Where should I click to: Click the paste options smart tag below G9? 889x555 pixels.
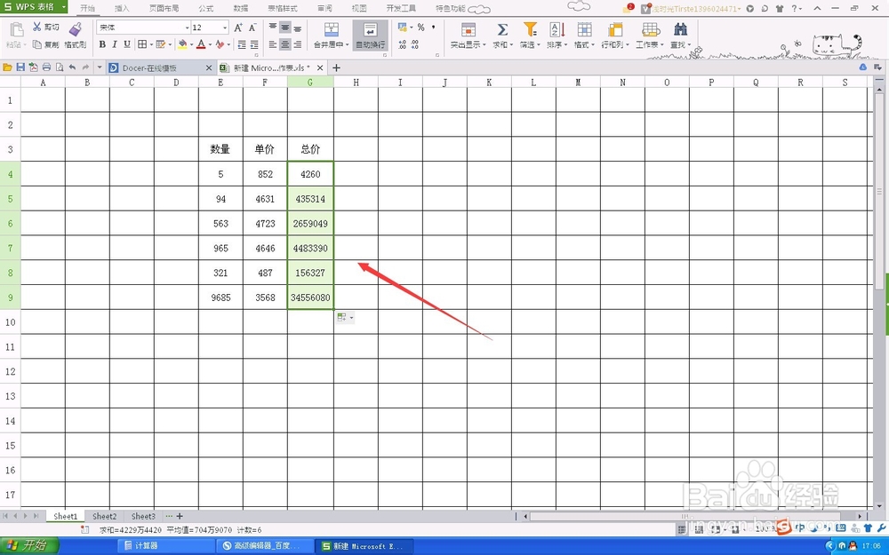(345, 317)
